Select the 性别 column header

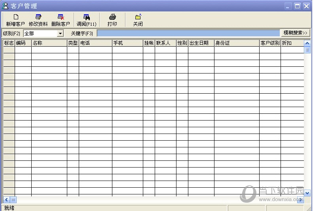point(182,43)
